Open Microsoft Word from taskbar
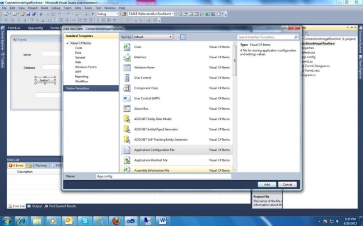This screenshot has height=226, width=363. (163, 221)
